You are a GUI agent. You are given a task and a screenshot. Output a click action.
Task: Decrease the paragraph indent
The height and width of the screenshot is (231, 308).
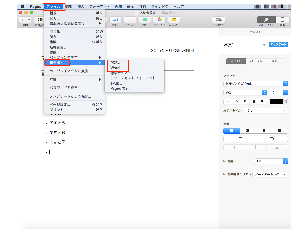(239, 139)
